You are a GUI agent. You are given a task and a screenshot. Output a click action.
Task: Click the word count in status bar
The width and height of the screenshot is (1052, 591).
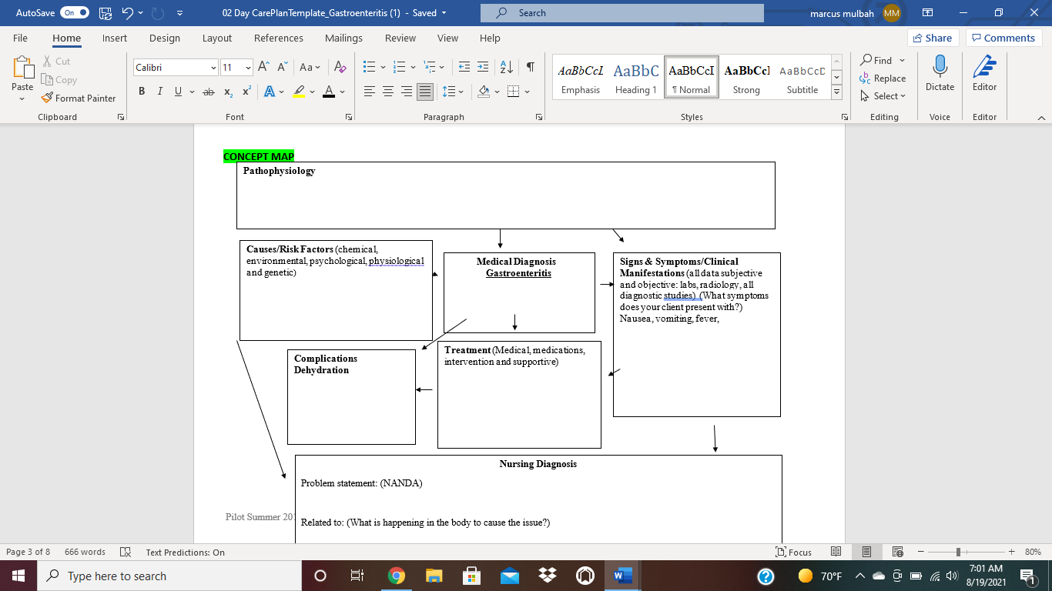[85, 552]
